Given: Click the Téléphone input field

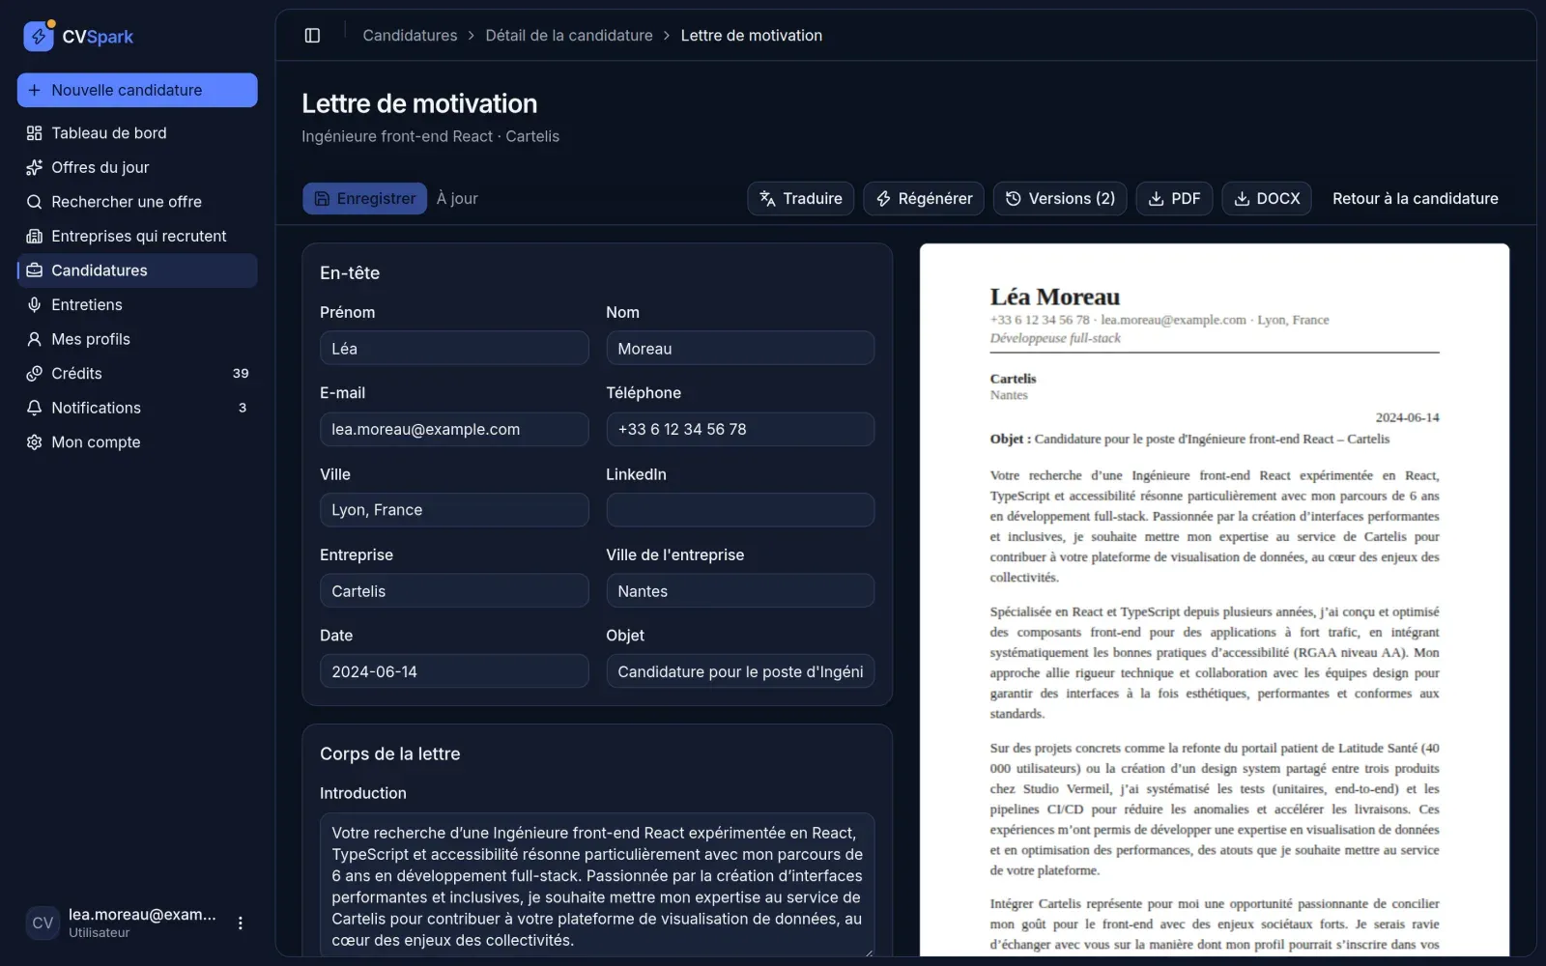Looking at the screenshot, I should [740, 429].
